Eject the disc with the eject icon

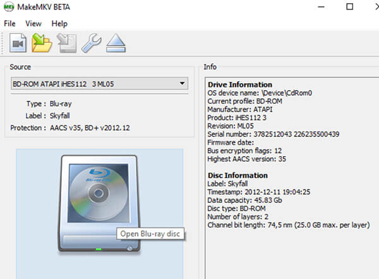(116, 43)
